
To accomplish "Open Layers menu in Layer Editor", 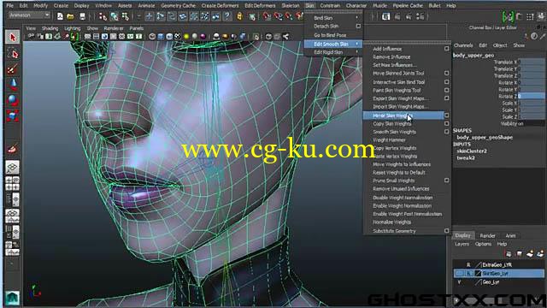I will [462, 244].
